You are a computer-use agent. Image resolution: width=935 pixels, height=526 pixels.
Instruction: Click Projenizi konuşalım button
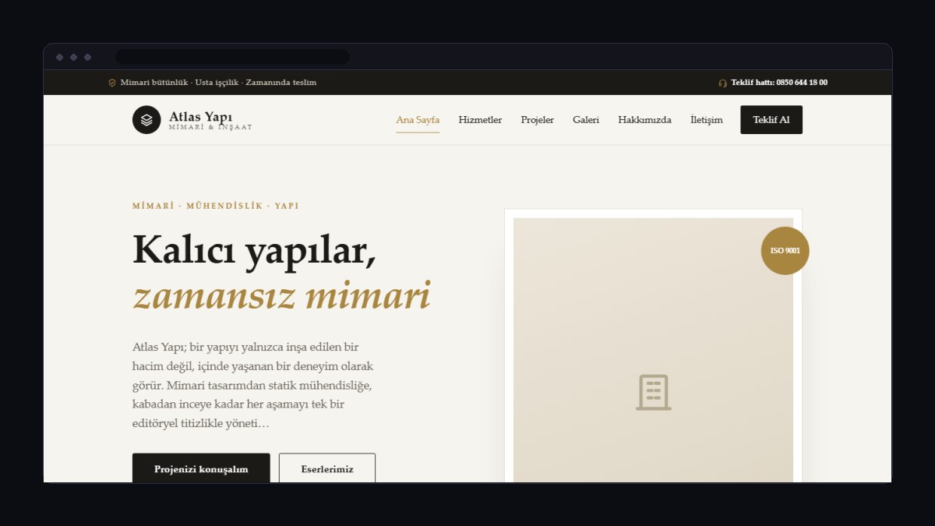click(201, 468)
